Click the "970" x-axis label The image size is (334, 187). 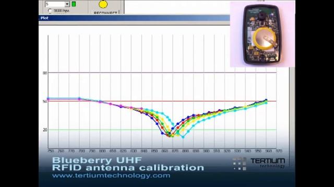pos(279,151)
